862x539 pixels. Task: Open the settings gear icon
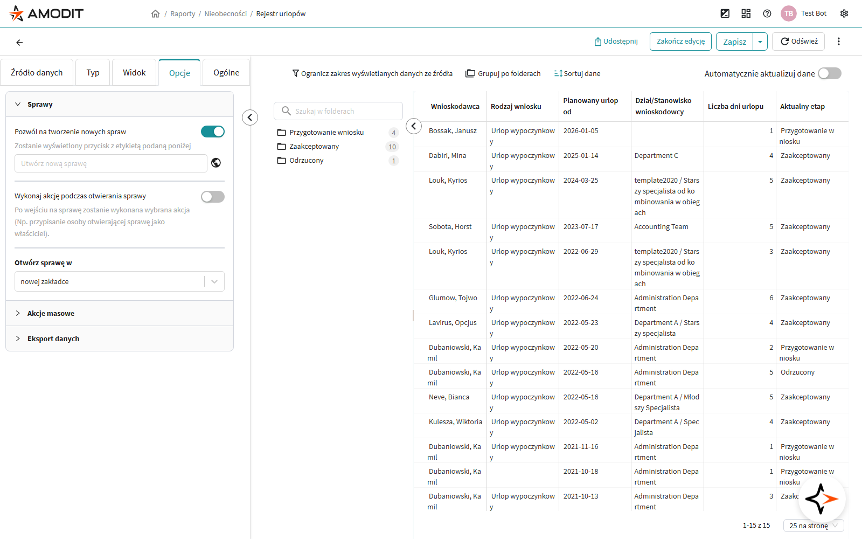point(844,13)
